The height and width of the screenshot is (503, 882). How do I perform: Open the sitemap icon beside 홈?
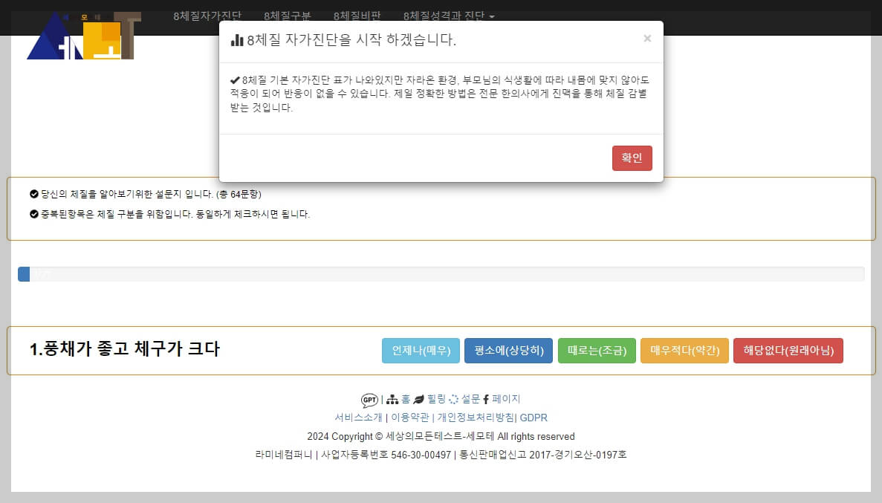coord(392,399)
